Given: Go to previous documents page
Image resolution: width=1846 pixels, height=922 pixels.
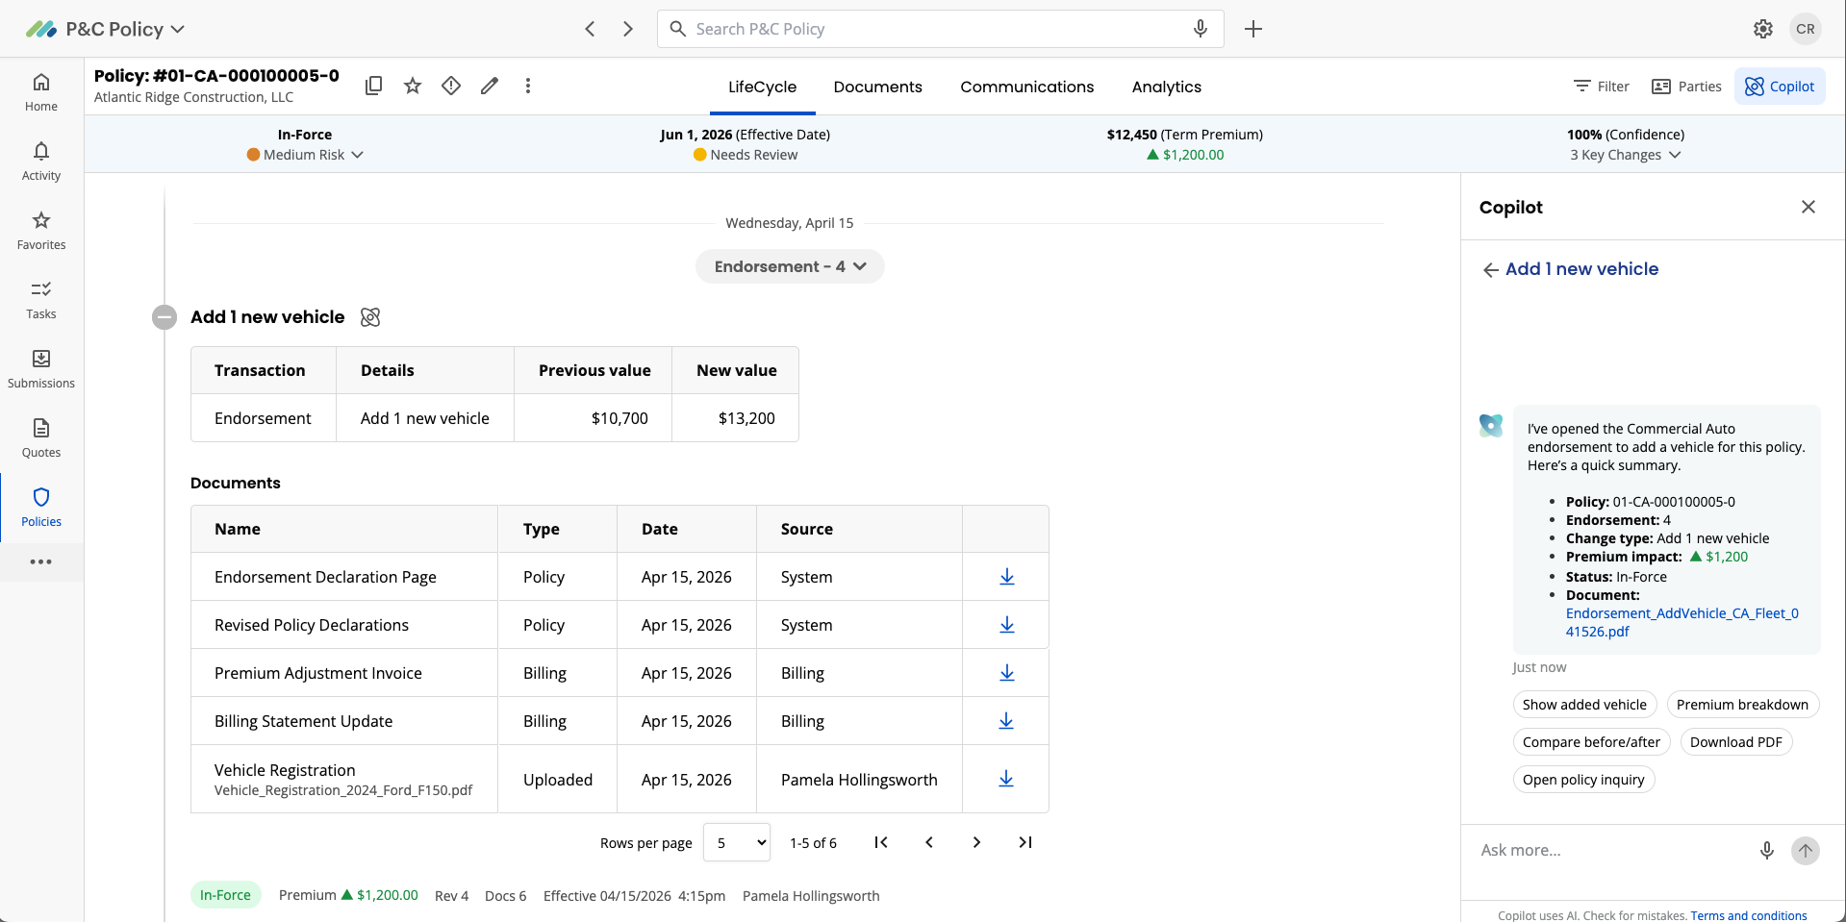Looking at the screenshot, I should (x=929, y=842).
